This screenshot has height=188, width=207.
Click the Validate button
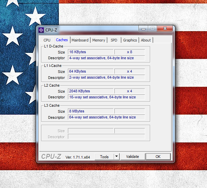[132, 157]
